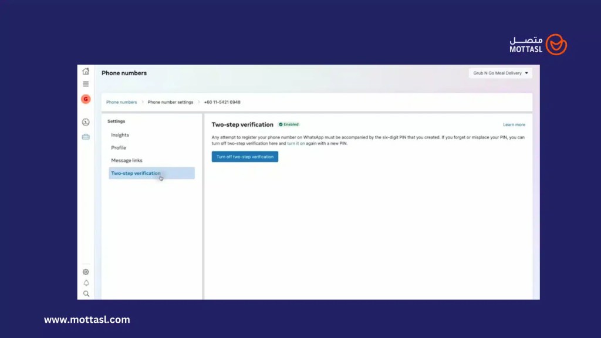Select Two-step verification in Settings menu
This screenshot has width=601, height=338.
[136, 173]
